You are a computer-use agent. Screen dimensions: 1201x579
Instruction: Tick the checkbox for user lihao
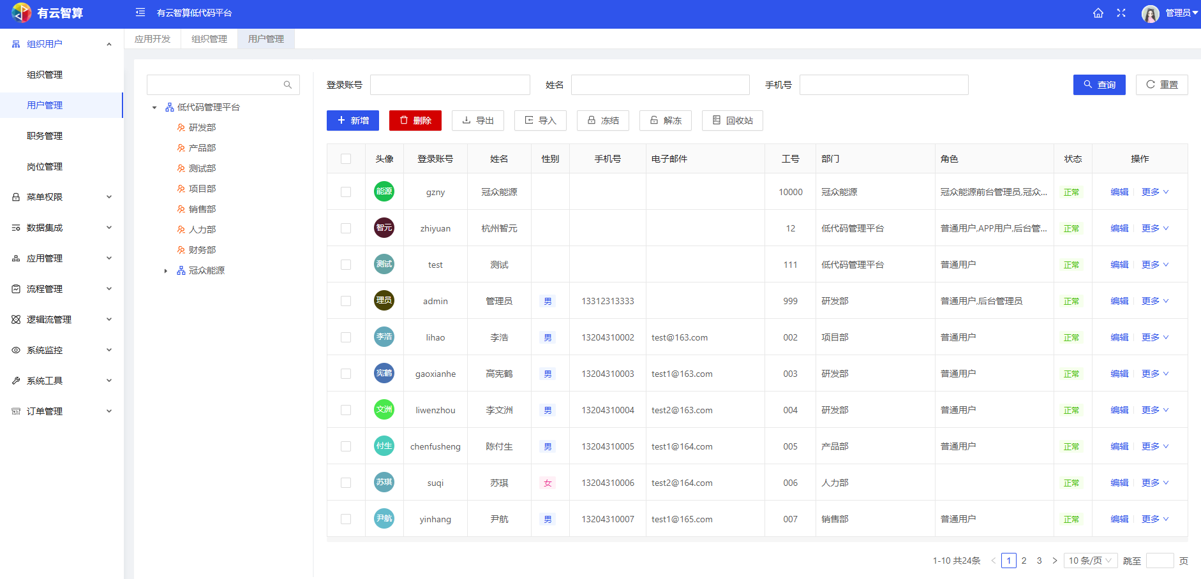pos(346,337)
